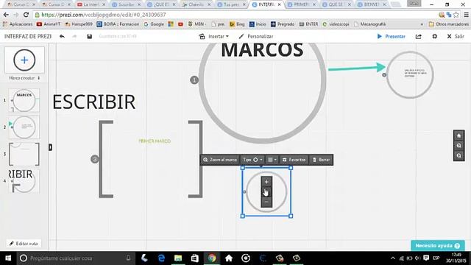The image size is (471, 265).
Task: Click the Necesito ayuda help button
Action: click(438, 246)
